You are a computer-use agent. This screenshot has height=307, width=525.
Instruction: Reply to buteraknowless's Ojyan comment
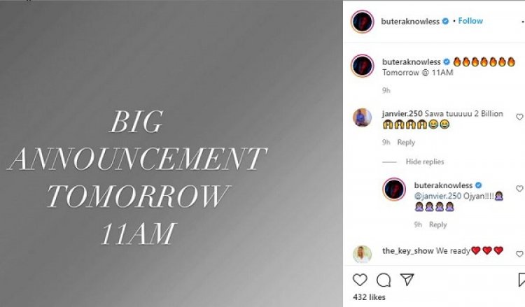pos(438,224)
